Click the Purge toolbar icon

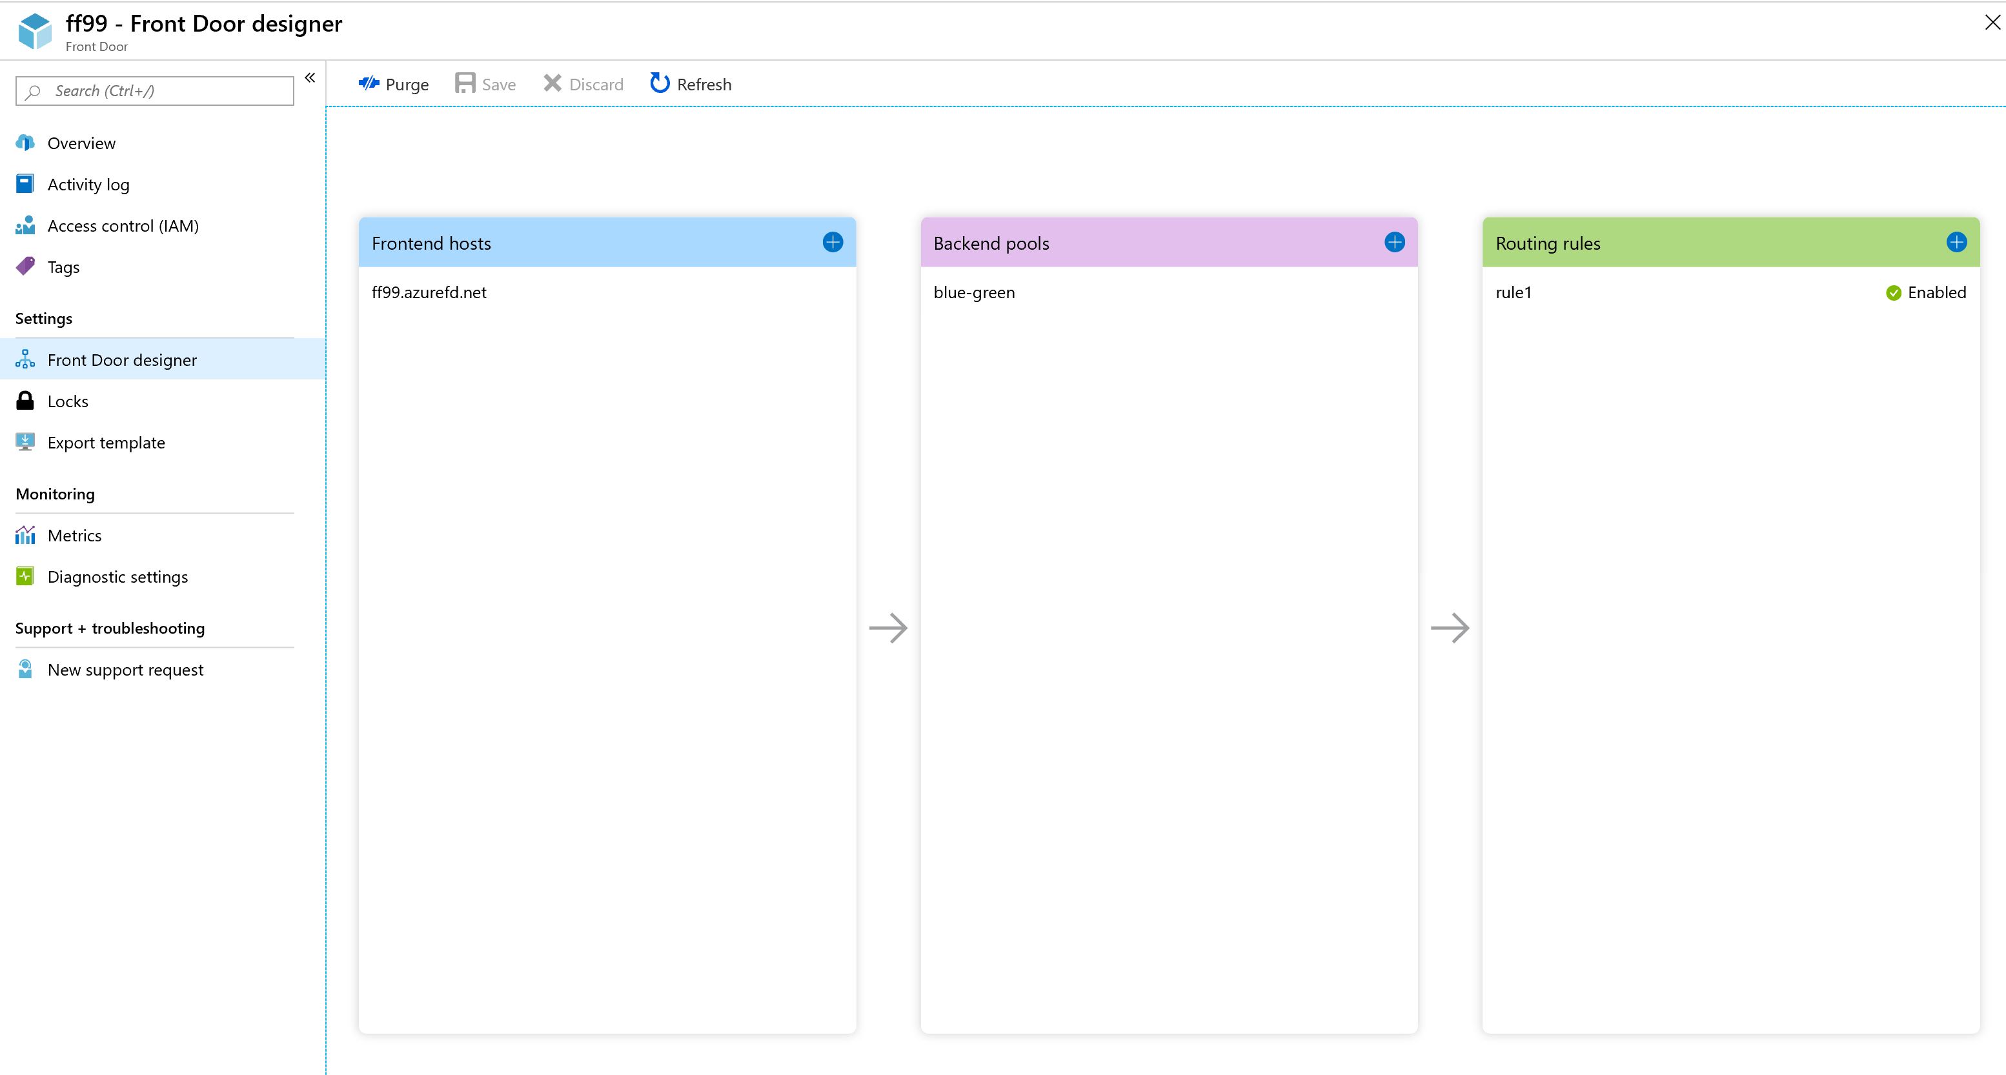[x=369, y=83]
